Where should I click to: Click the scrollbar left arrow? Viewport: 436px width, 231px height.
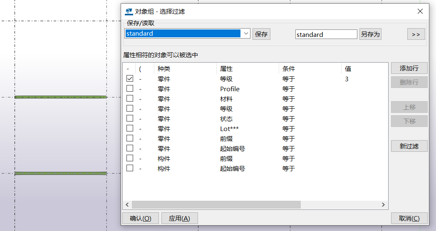(x=127, y=204)
